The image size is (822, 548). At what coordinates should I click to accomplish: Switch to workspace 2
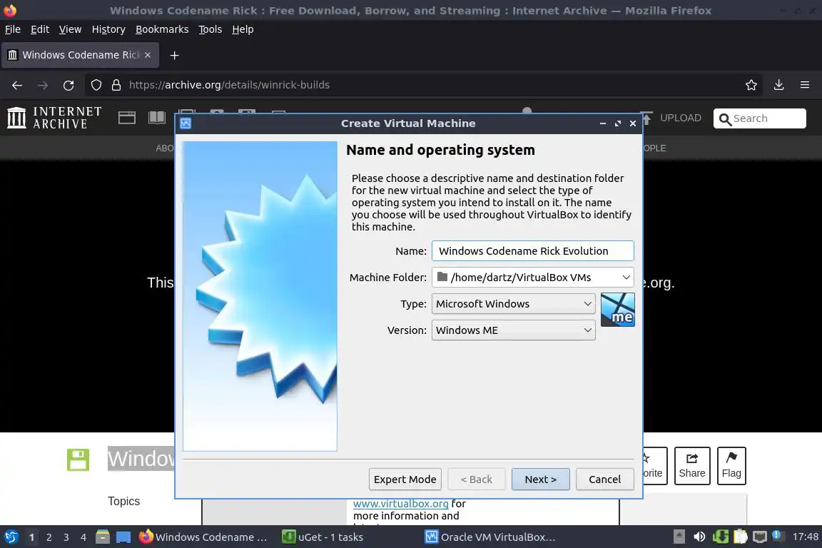click(49, 537)
